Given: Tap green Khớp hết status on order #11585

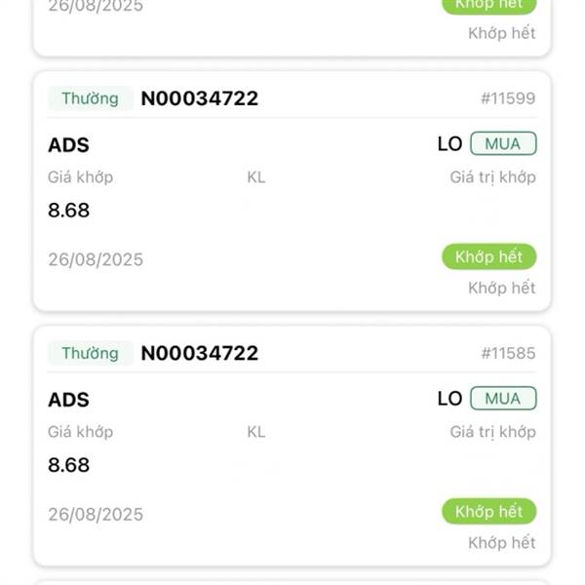Looking at the screenshot, I should [489, 512].
